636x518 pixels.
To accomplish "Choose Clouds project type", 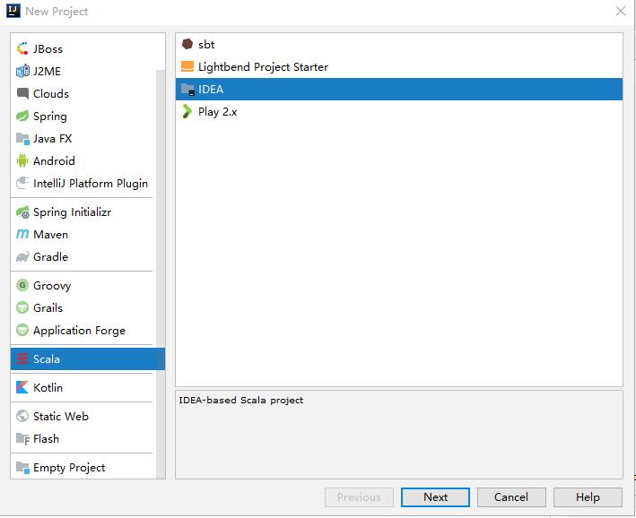I will click(50, 94).
